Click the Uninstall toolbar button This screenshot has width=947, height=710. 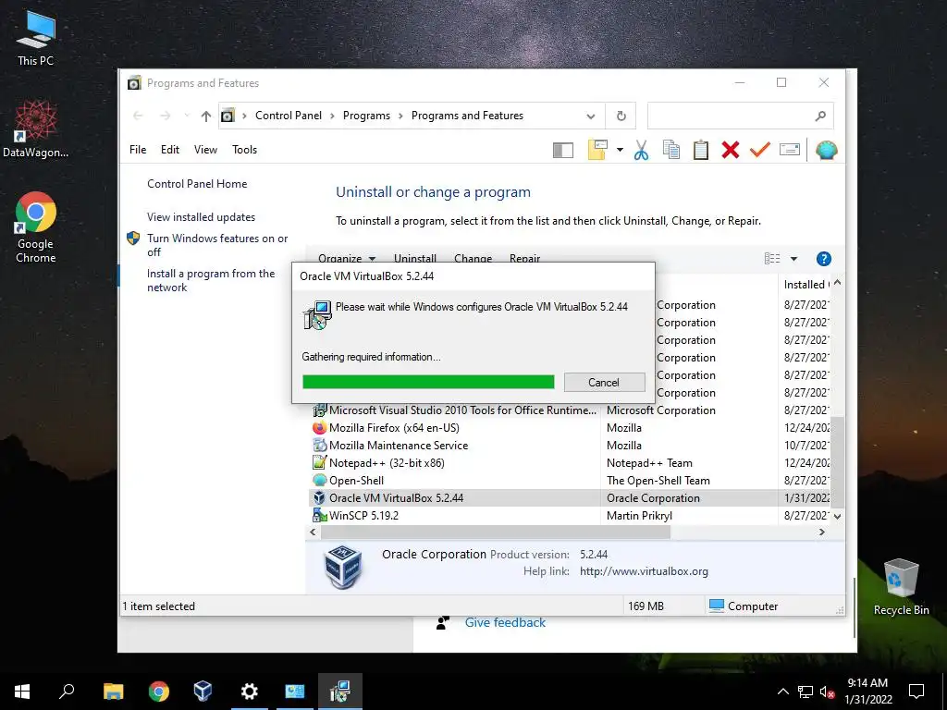[x=415, y=259]
